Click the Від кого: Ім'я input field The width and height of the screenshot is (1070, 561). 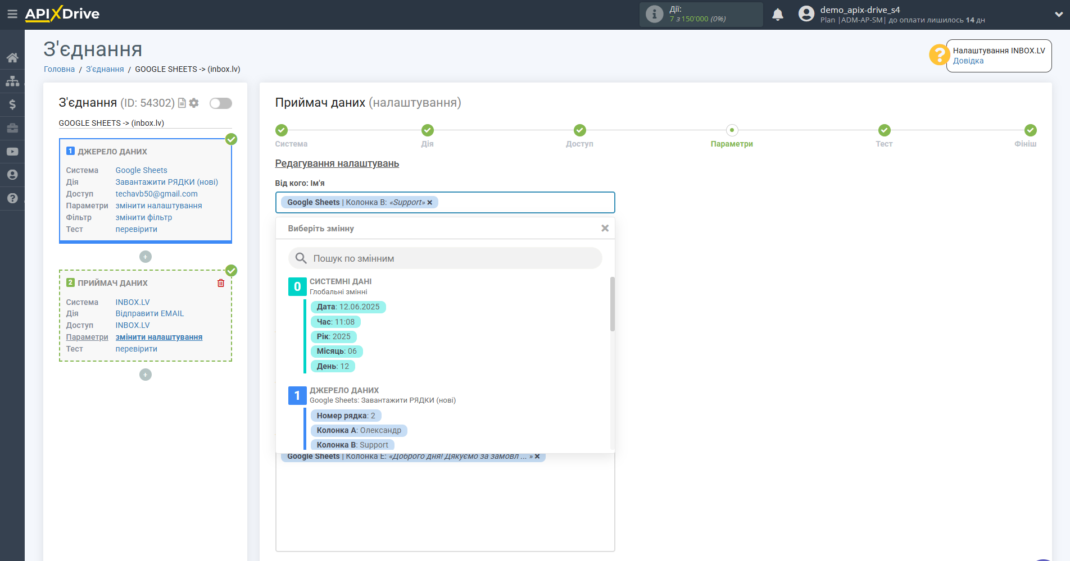coord(445,203)
